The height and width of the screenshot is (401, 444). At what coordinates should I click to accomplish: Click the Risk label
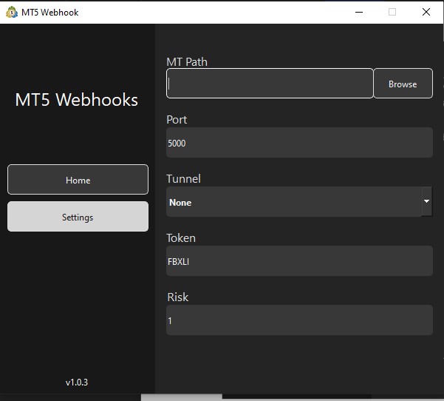(178, 297)
